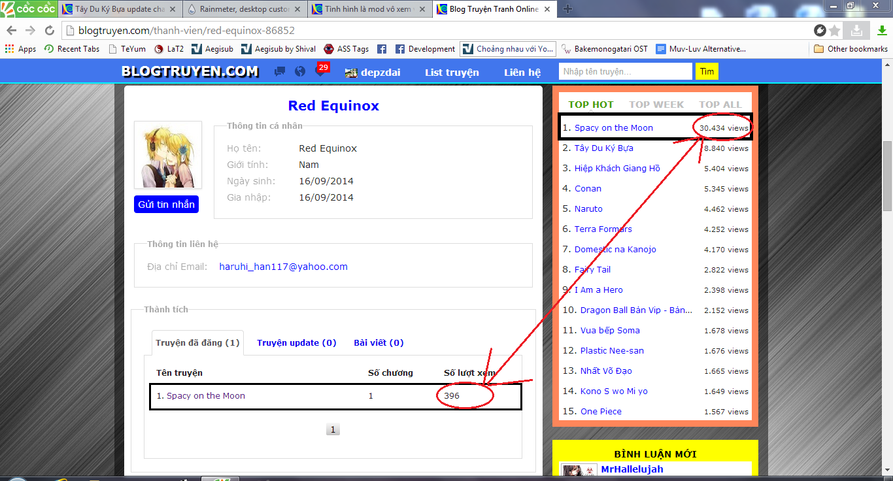Open the depzdai user profile link

[372, 73]
